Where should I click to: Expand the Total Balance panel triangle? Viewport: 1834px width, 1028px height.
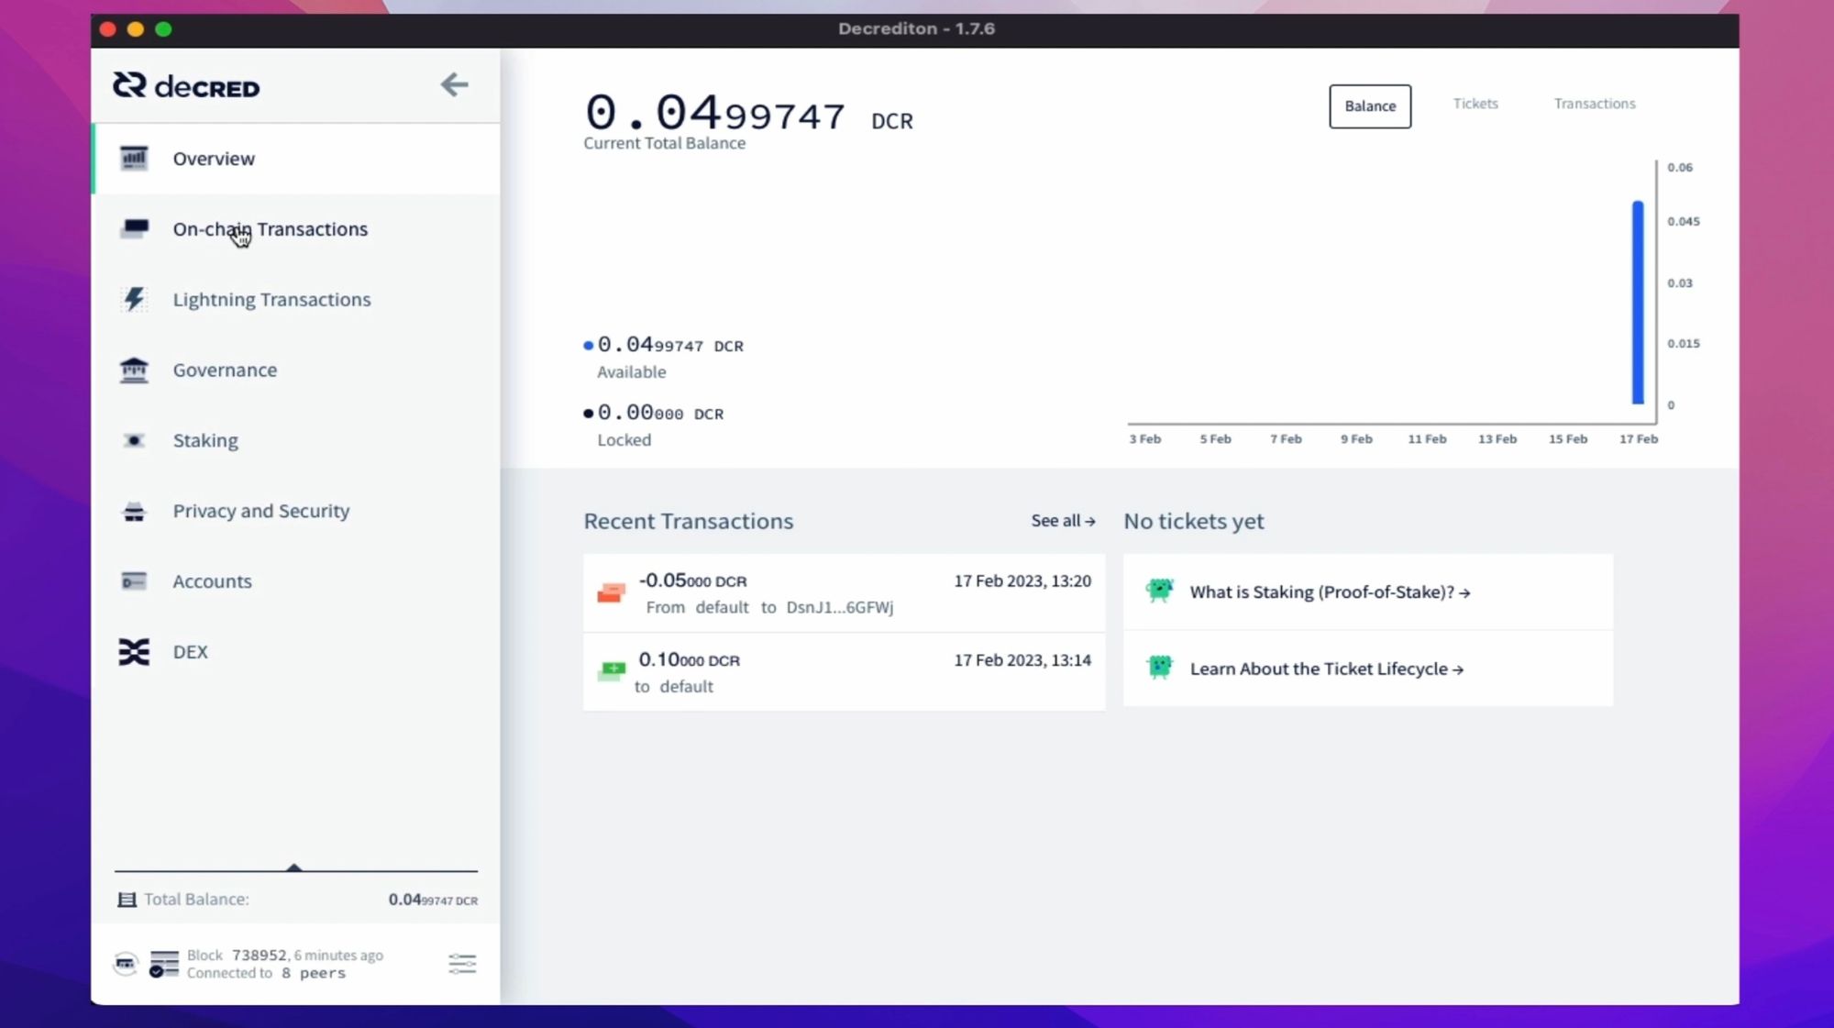[294, 867]
